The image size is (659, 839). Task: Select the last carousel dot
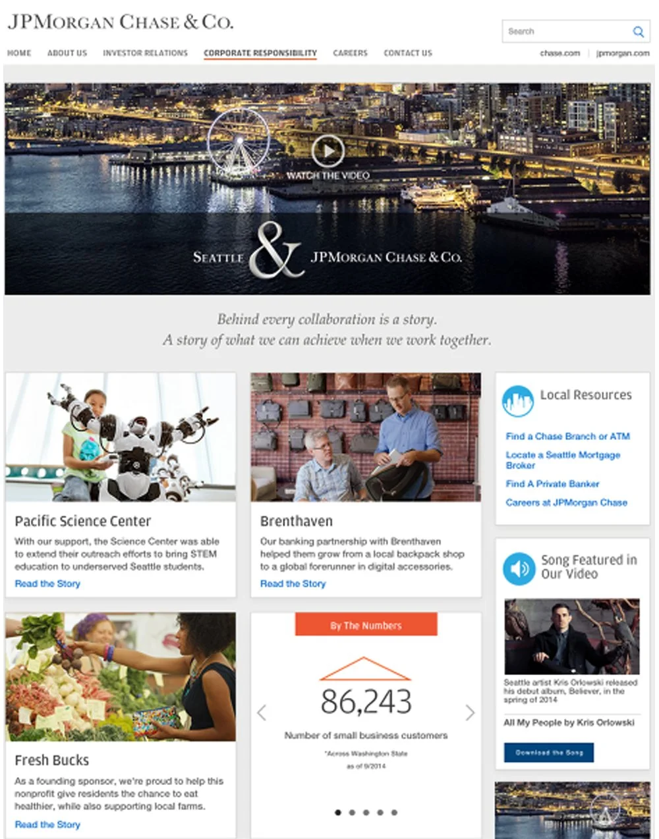[x=394, y=812]
